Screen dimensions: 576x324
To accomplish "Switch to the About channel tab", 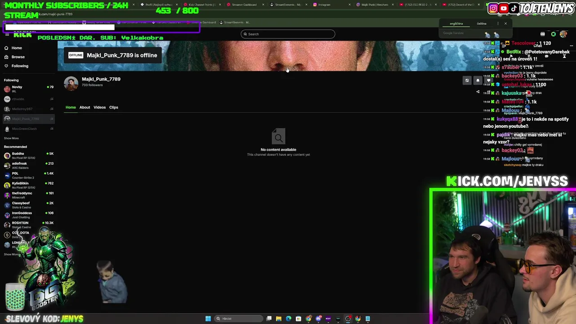I will [85, 107].
